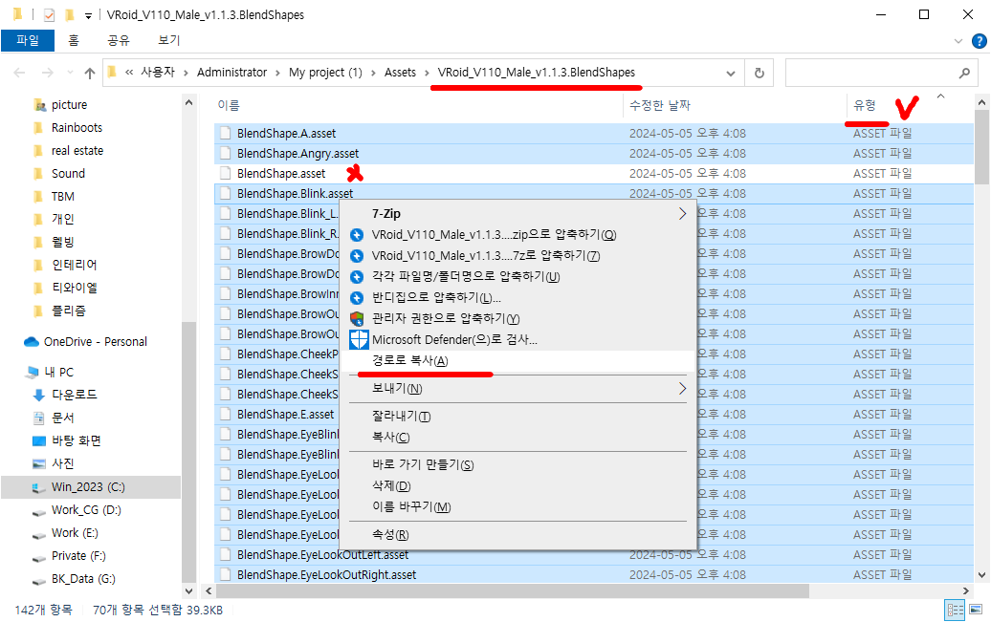Open the 보기 ribbon tab

pyautogui.click(x=168, y=40)
